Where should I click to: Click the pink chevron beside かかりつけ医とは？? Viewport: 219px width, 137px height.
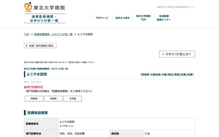163,54
